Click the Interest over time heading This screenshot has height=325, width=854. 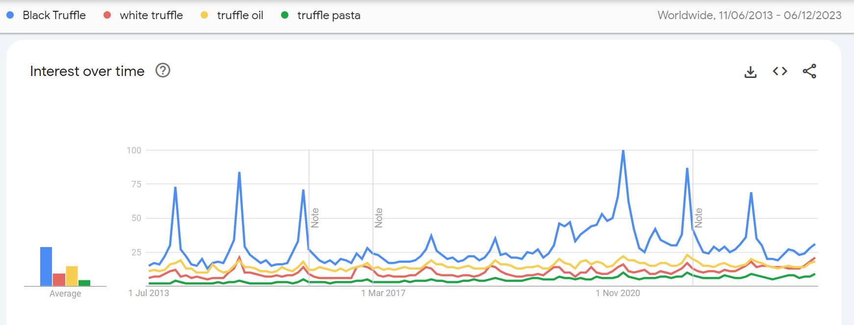tap(87, 71)
